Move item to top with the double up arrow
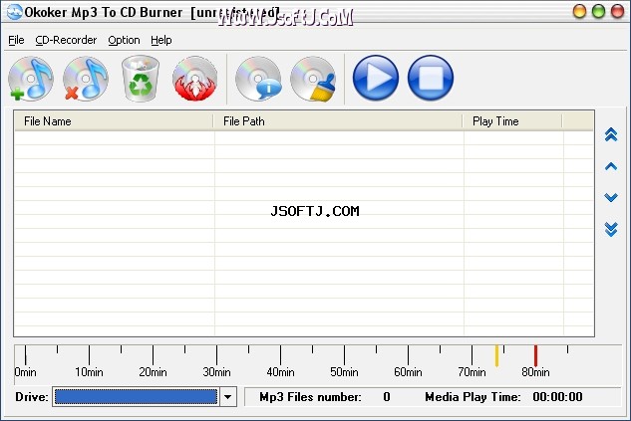 tap(611, 134)
